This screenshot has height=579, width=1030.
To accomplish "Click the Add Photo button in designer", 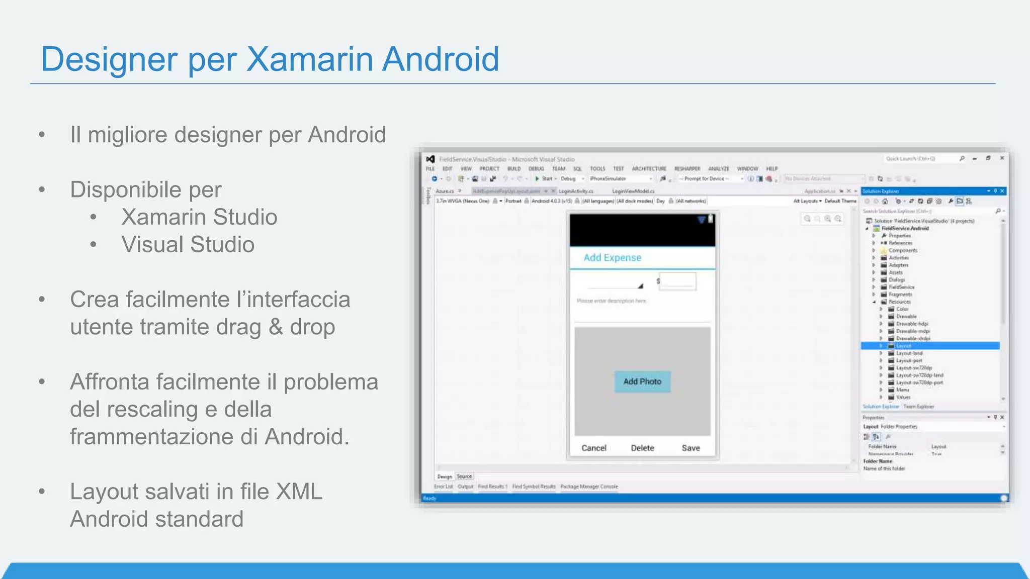I will 642,381.
